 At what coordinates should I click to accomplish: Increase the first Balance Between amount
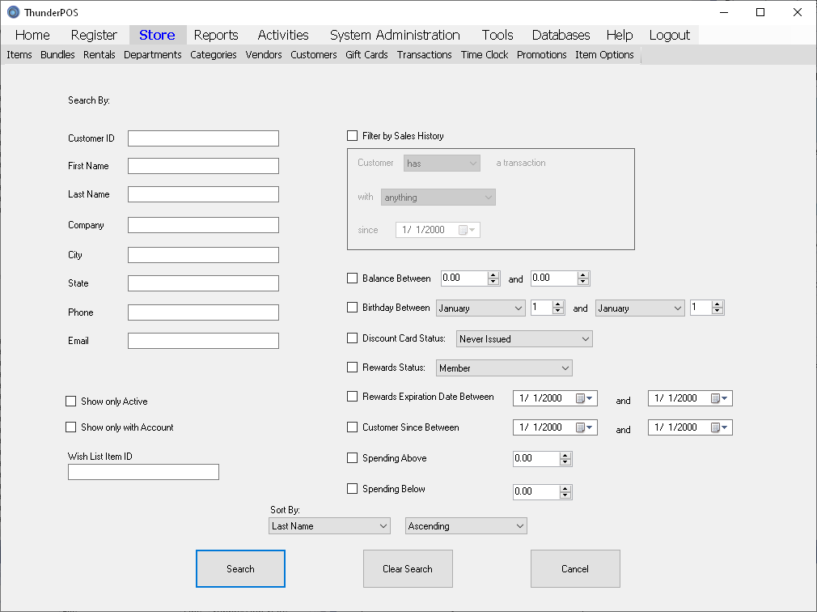[x=493, y=274]
